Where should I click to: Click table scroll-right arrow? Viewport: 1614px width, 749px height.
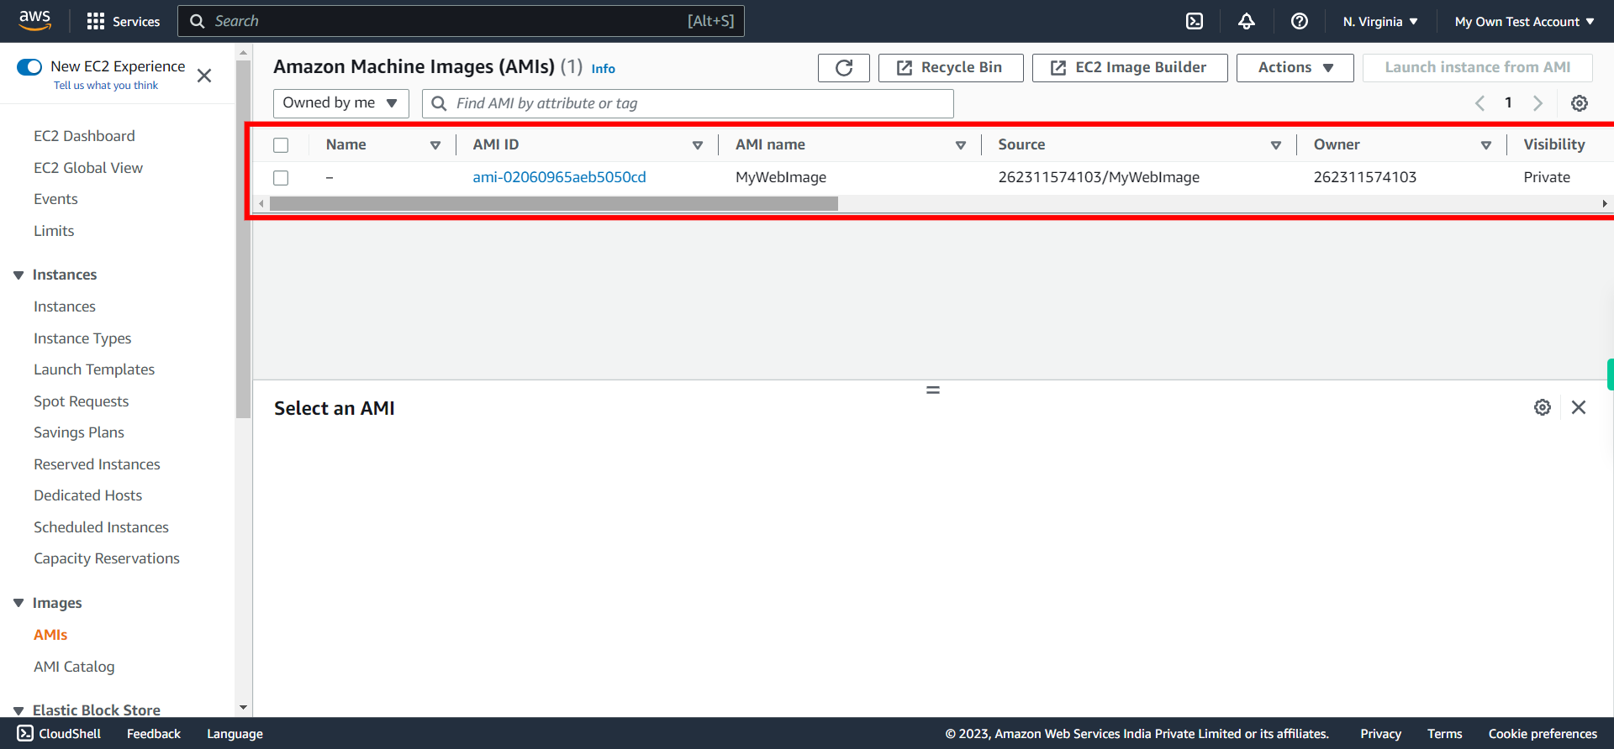click(1605, 203)
